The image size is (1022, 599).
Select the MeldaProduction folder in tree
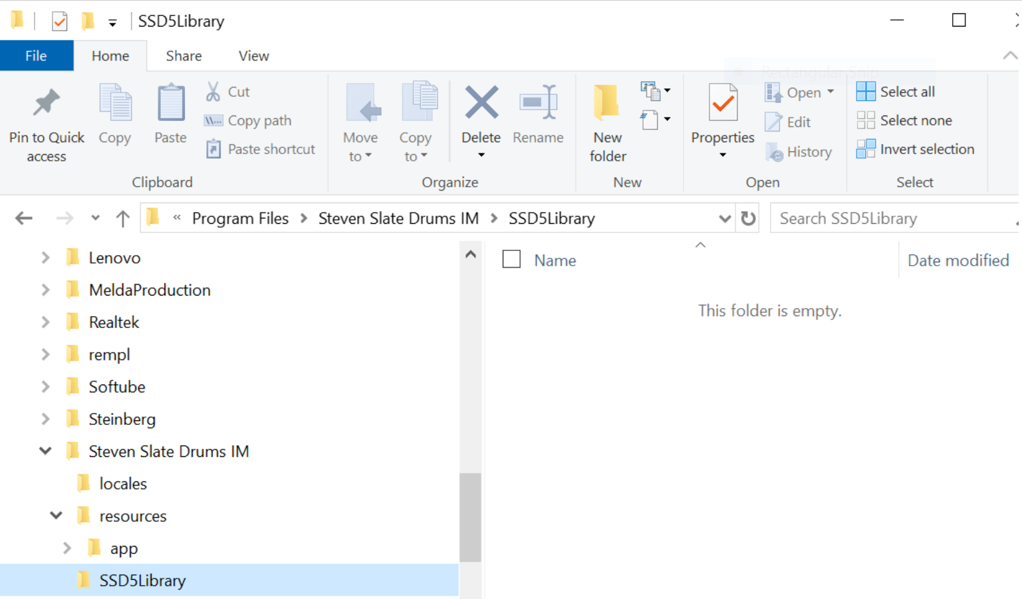[x=150, y=290]
